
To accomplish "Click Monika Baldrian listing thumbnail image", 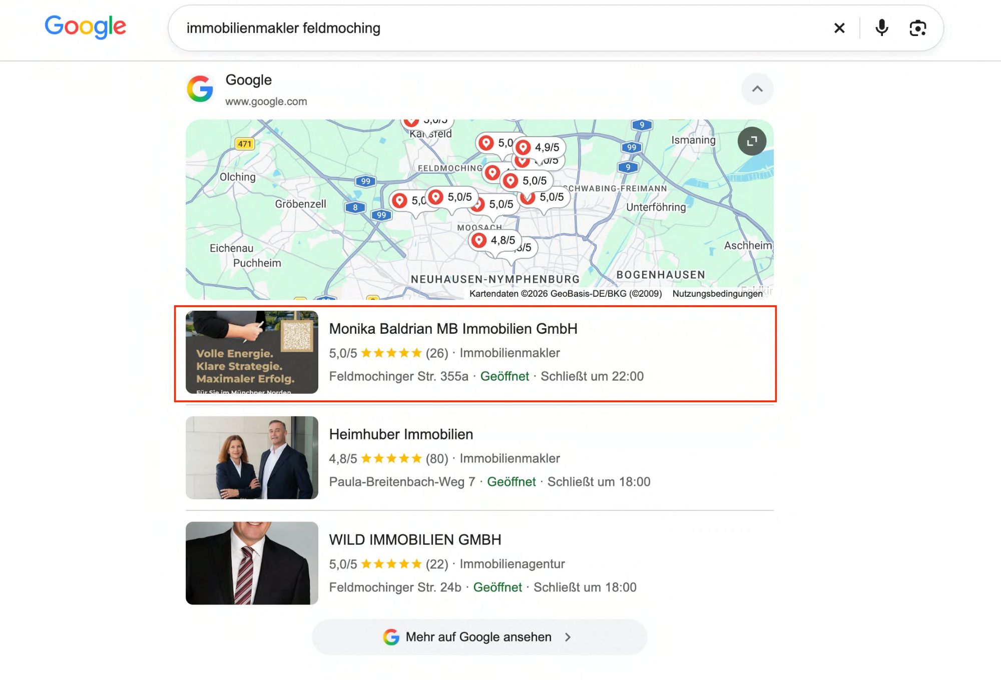I will click(252, 352).
